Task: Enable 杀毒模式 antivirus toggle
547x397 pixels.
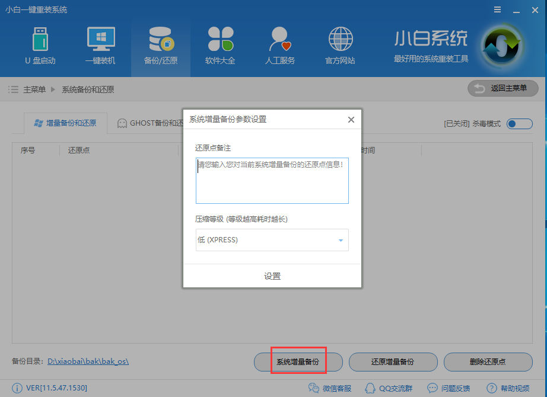Action: click(519, 124)
